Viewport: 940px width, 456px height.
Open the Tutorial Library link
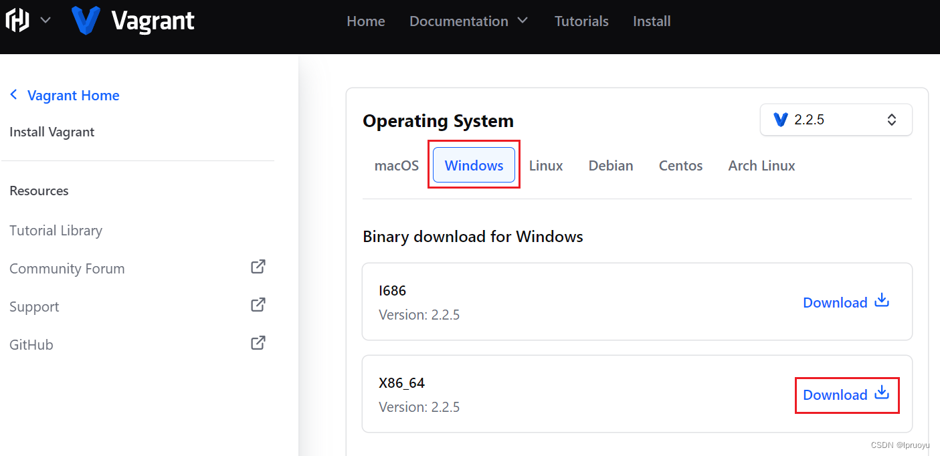click(56, 231)
